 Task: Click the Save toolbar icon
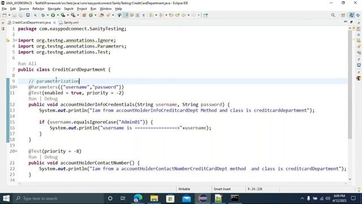coord(14,15)
